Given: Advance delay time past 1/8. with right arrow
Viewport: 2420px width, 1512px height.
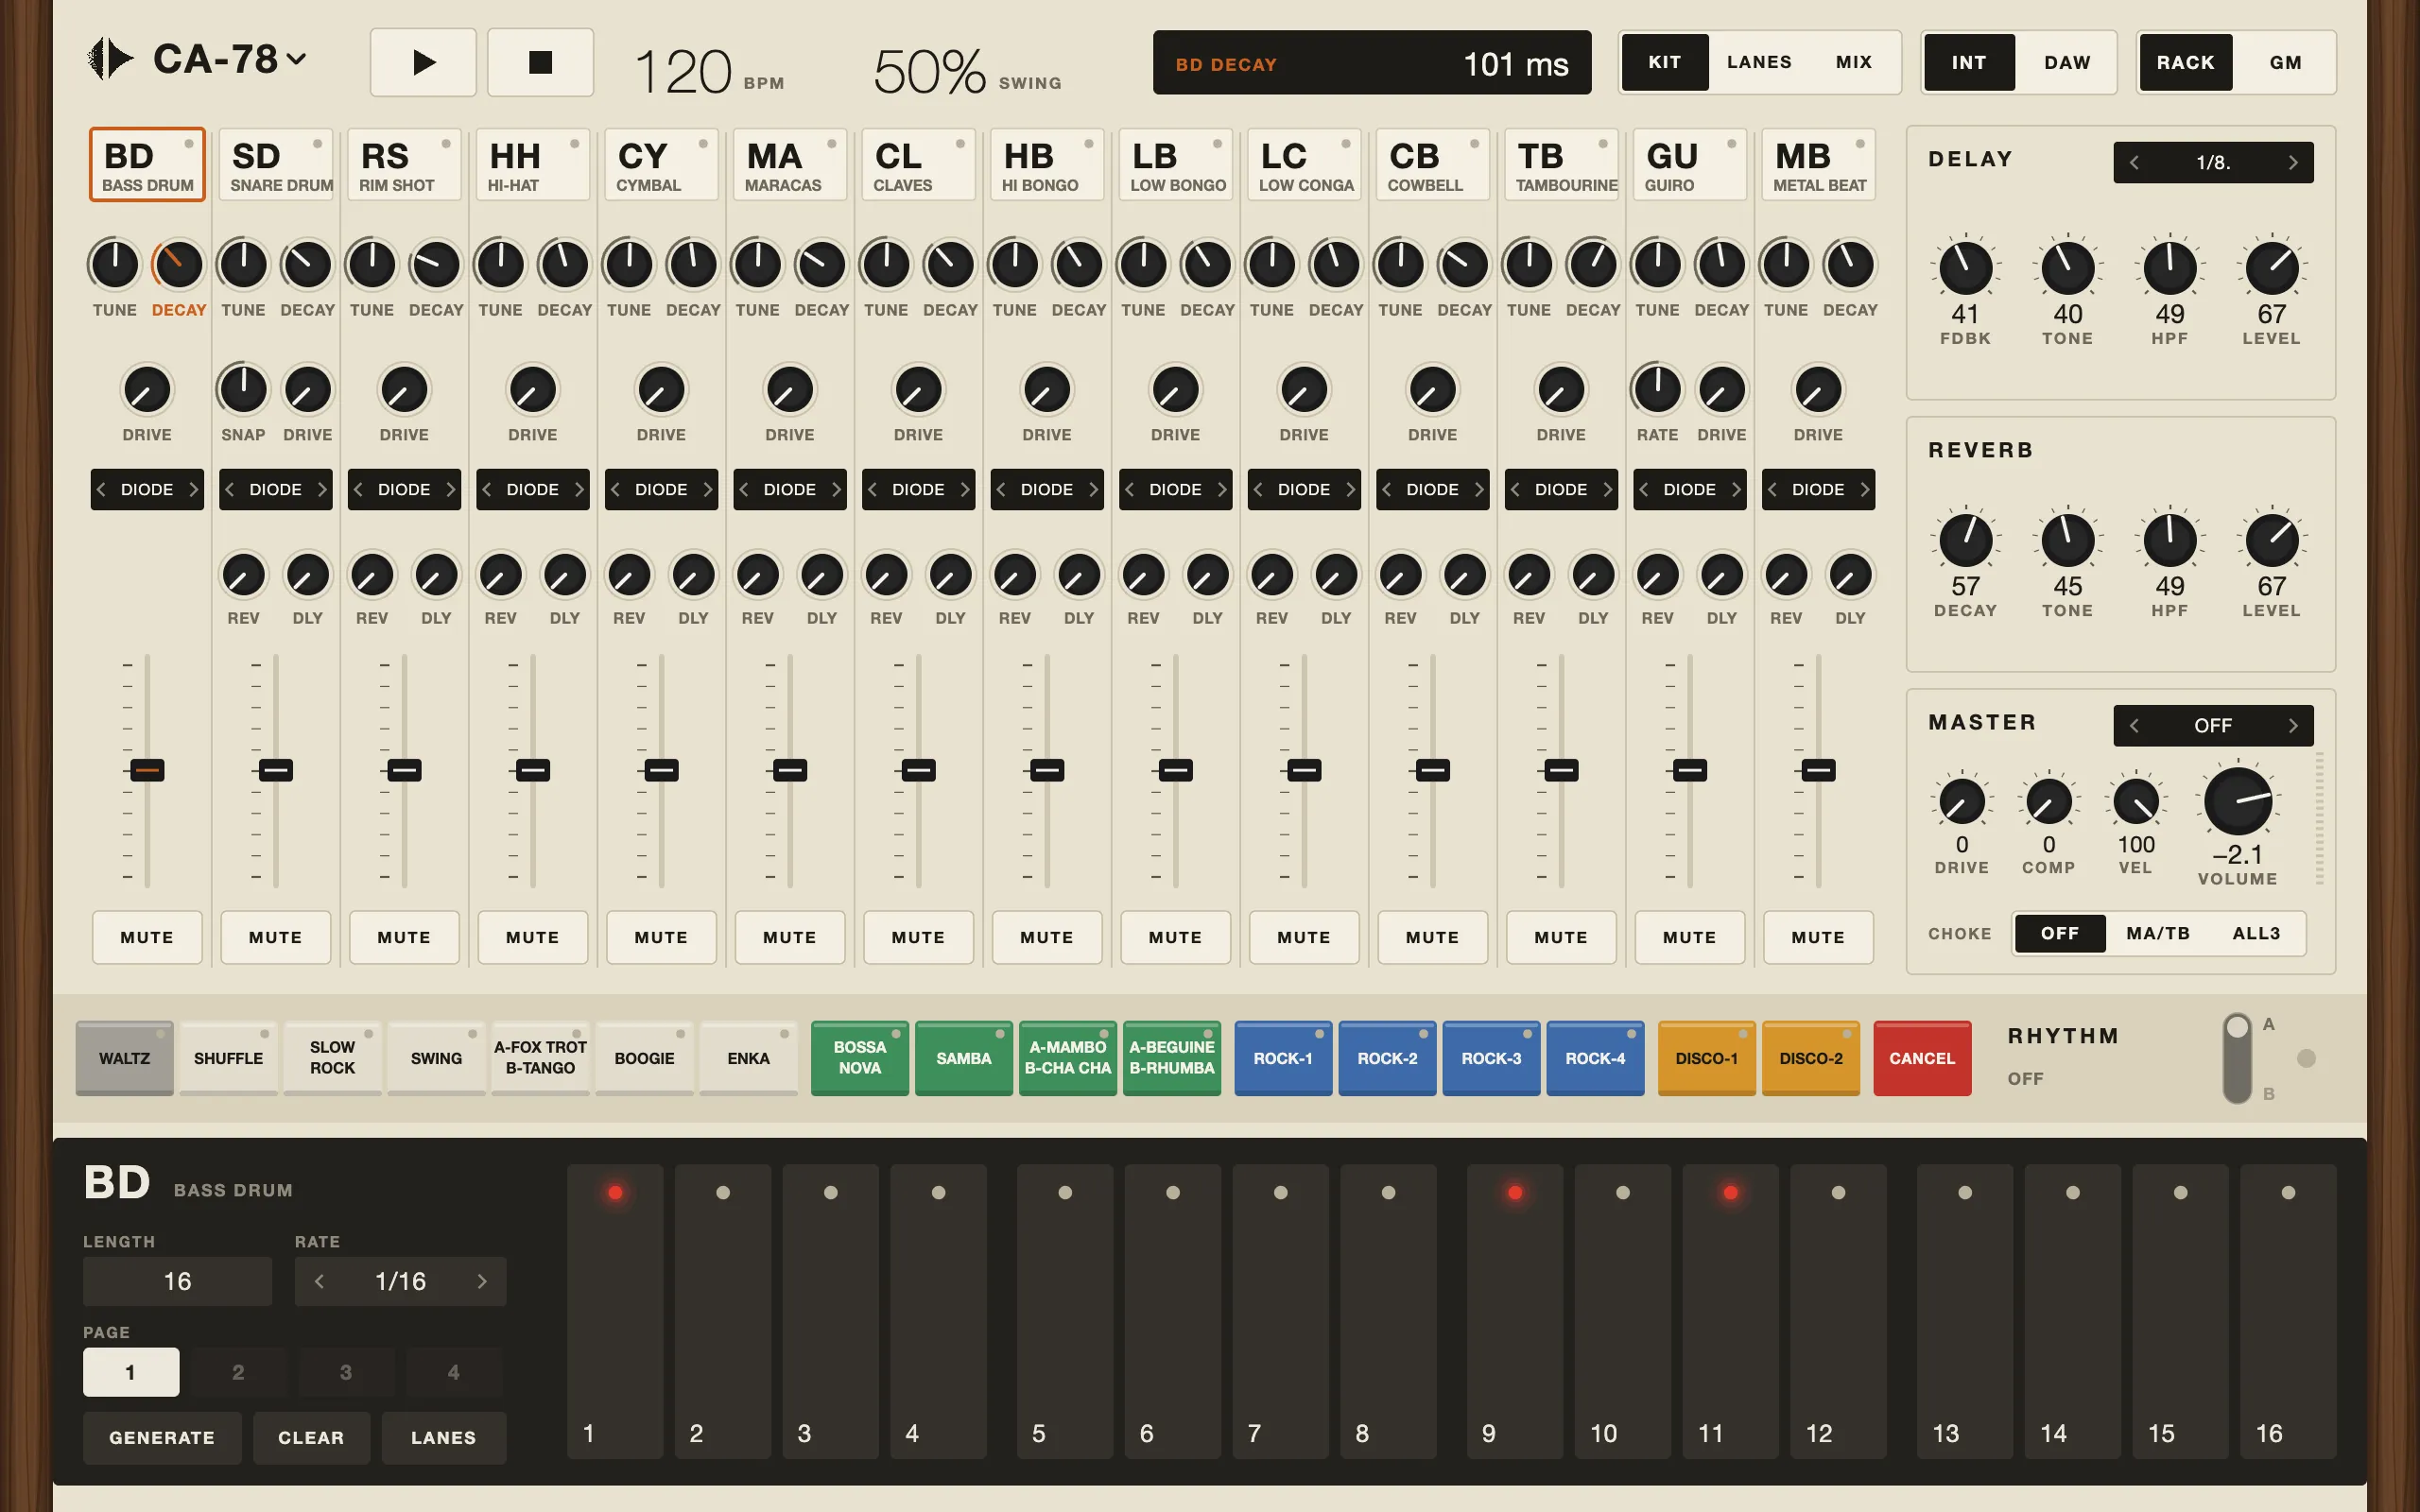Looking at the screenshot, I should coord(2293,162).
